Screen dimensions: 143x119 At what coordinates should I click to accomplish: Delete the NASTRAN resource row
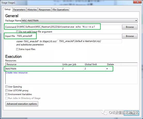(x=107, y=69)
